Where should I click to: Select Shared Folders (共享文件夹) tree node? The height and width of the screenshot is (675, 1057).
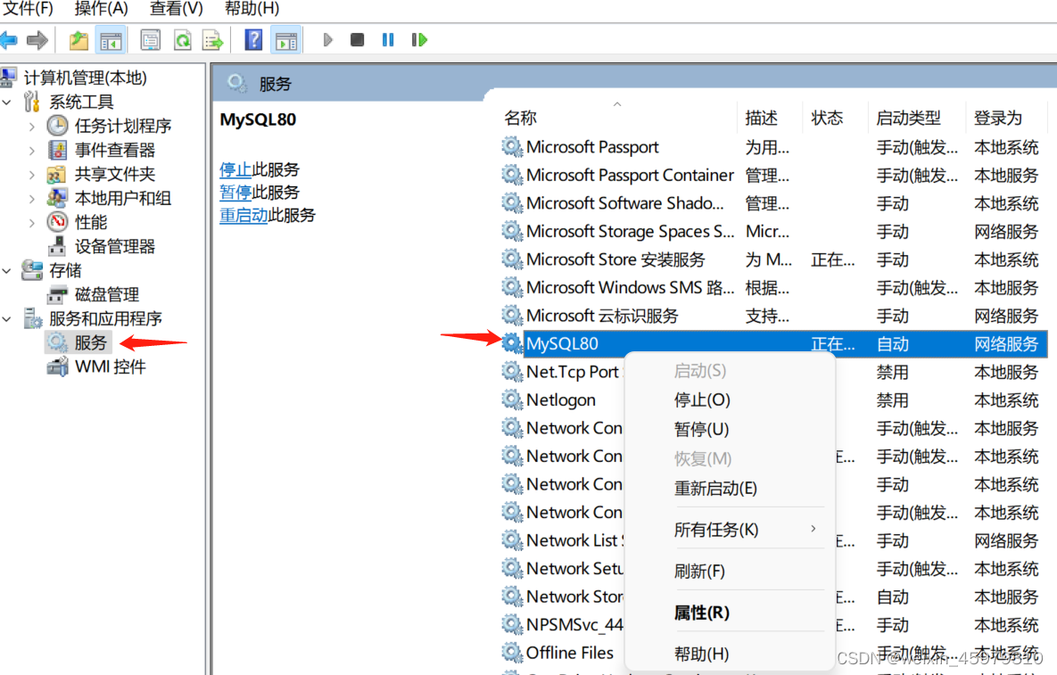click(114, 175)
